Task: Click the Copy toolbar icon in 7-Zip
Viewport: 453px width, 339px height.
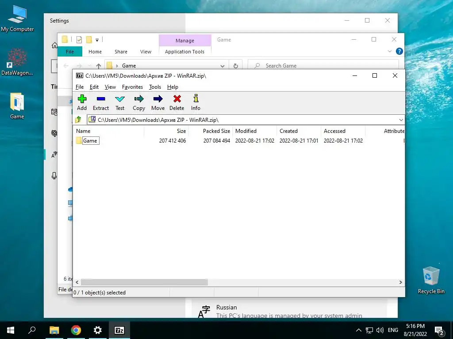Action: (x=139, y=102)
